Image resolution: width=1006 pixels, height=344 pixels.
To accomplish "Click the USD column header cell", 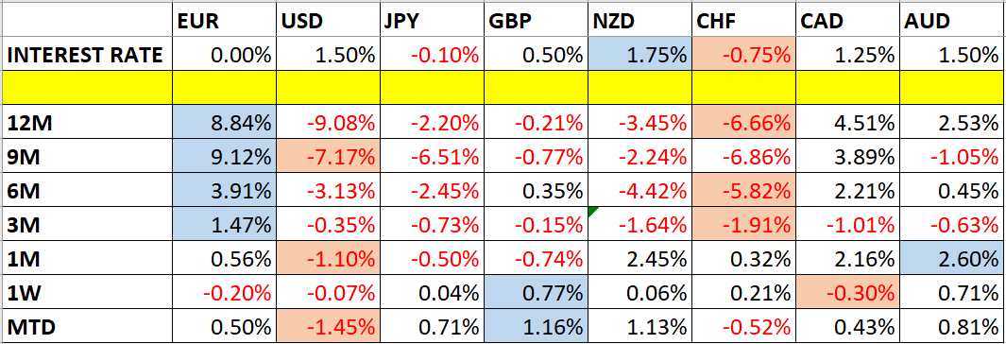I will (327, 22).
